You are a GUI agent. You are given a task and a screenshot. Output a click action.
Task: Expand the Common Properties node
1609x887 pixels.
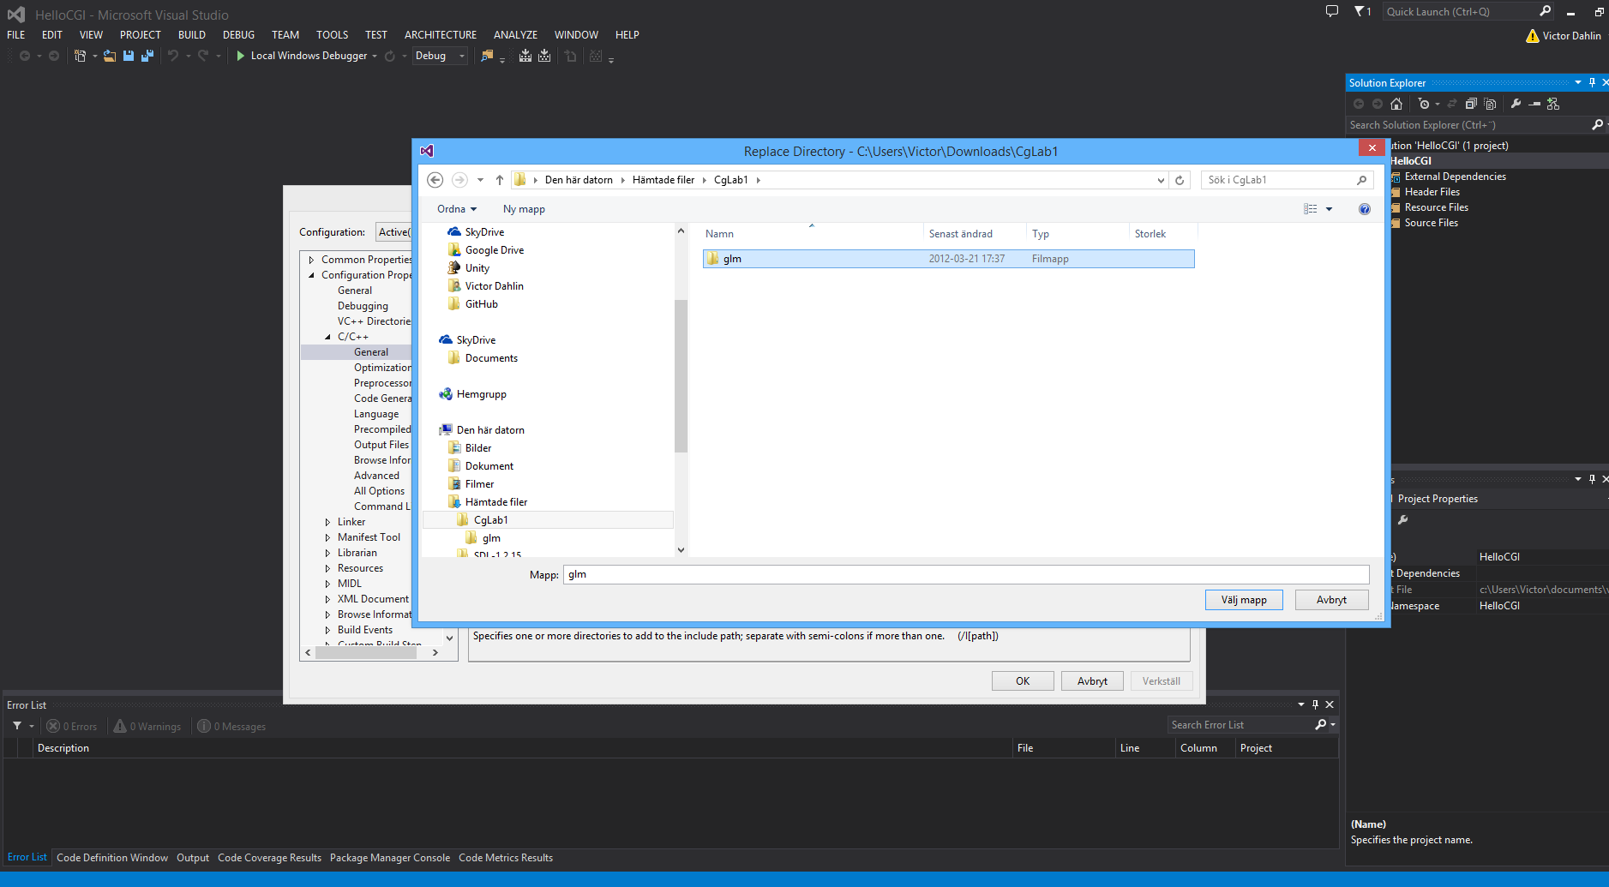point(311,260)
